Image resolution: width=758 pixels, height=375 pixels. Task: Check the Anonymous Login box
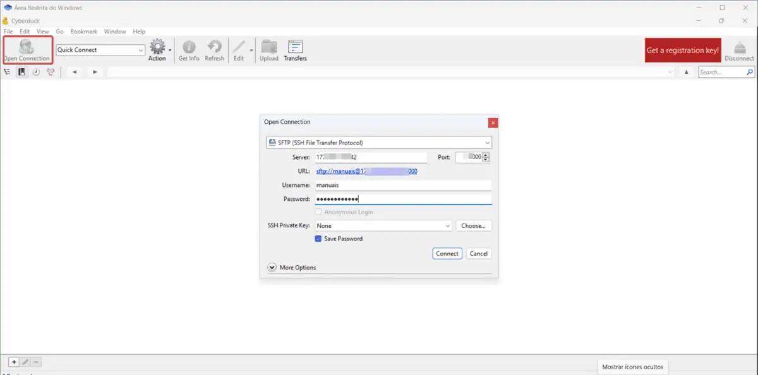coord(318,212)
